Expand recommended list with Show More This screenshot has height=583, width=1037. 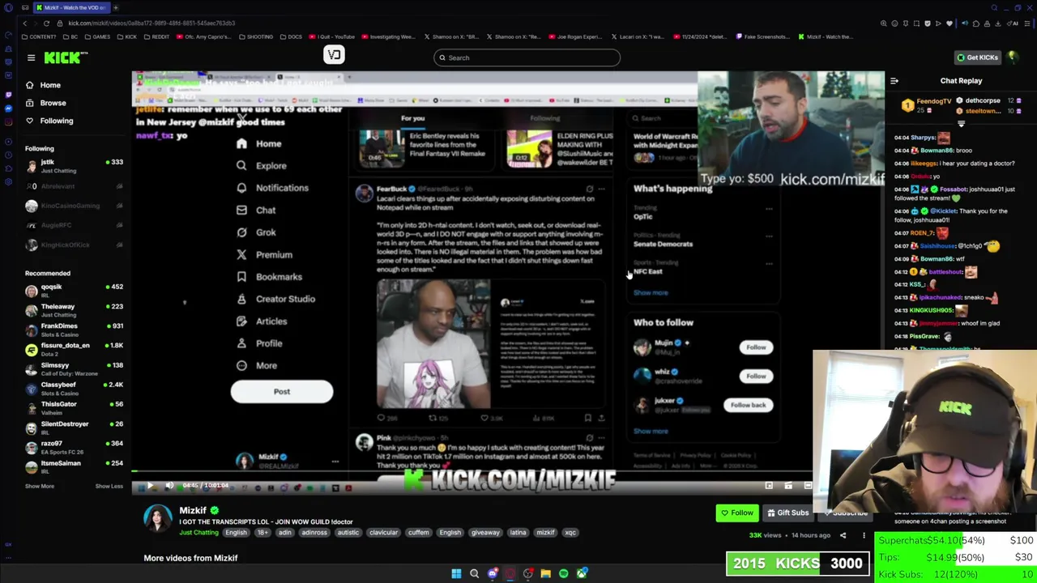coord(39,486)
